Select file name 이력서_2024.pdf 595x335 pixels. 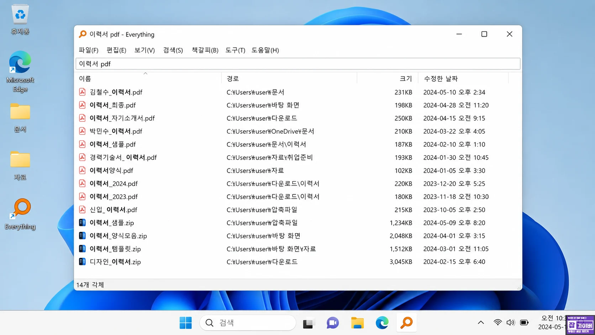click(114, 184)
